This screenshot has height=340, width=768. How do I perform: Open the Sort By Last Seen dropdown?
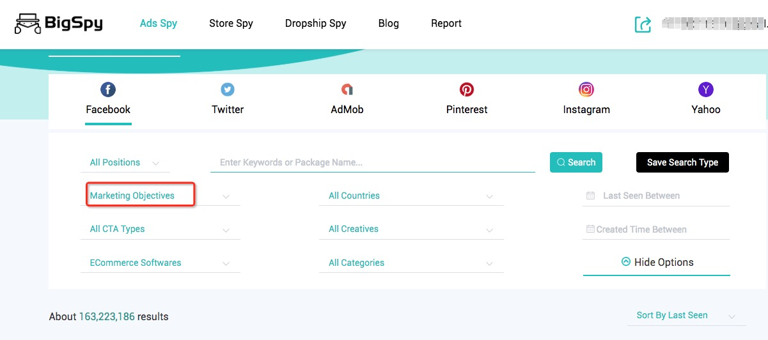click(x=686, y=316)
